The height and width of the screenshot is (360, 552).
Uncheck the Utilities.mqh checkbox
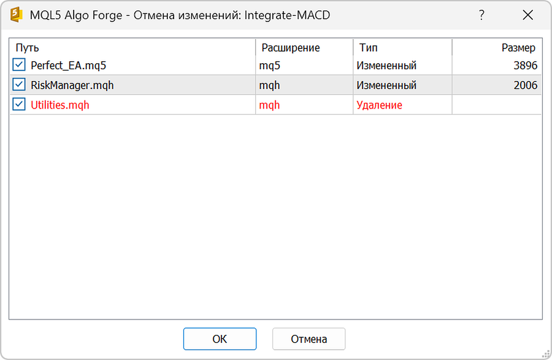(x=18, y=104)
